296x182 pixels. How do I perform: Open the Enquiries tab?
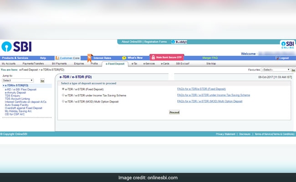(x=79, y=64)
